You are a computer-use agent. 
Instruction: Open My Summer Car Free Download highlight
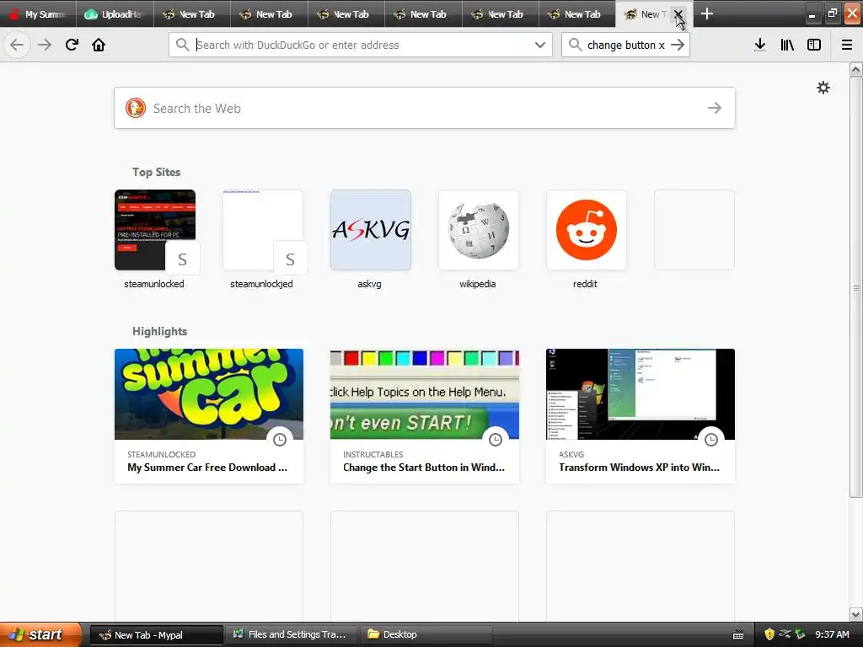pyautogui.click(x=209, y=416)
